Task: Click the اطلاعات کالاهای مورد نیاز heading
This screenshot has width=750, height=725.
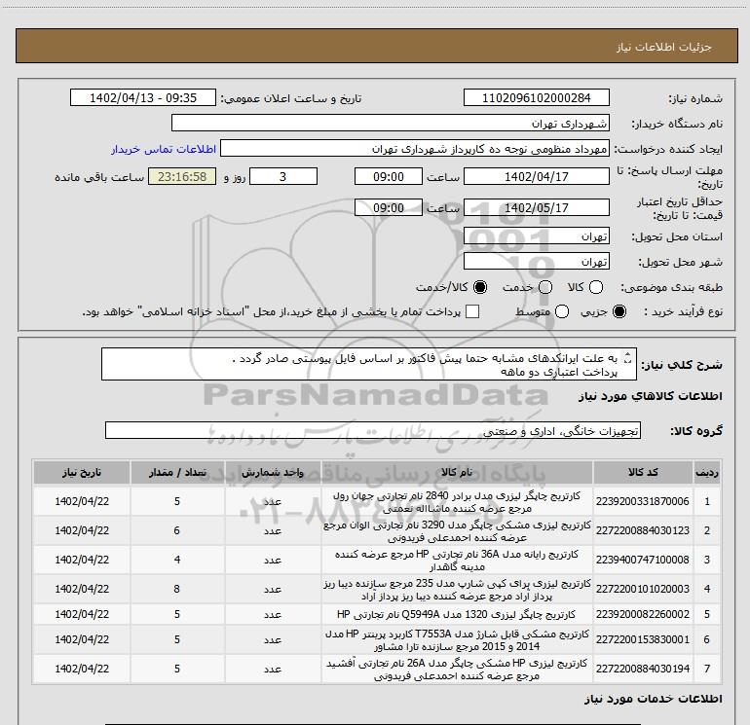Action: [650, 396]
